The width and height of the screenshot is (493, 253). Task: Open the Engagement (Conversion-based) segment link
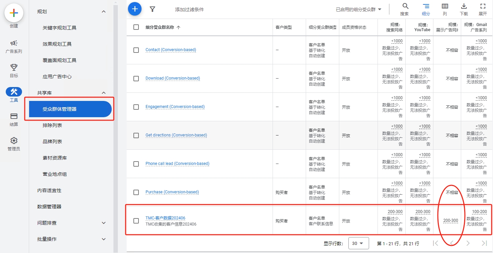(x=175, y=107)
